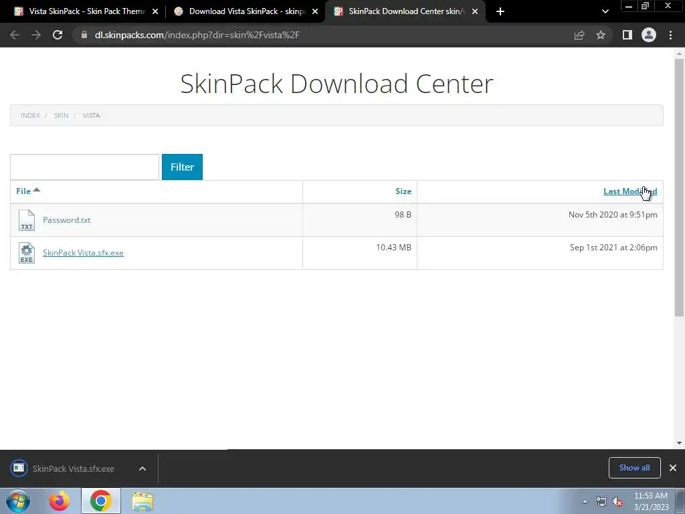Bookmark this page with the star icon
This screenshot has width=685, height=514.
point(601,35)
